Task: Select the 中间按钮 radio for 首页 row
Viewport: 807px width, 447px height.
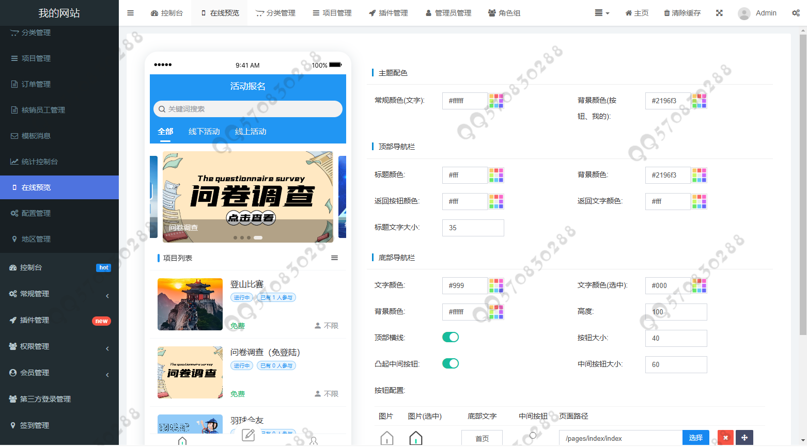Action: click(x=533, y=435)
